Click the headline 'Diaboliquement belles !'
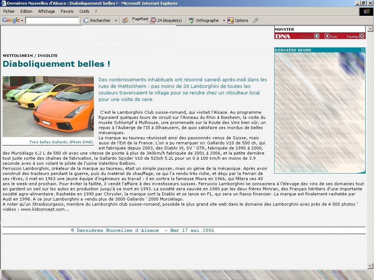The image size is (374, 280). click(x=56, y=64)
